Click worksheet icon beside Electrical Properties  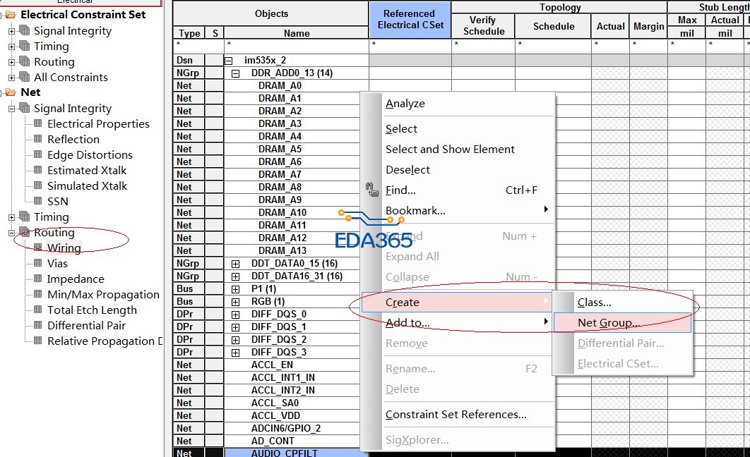coord(38,123)
